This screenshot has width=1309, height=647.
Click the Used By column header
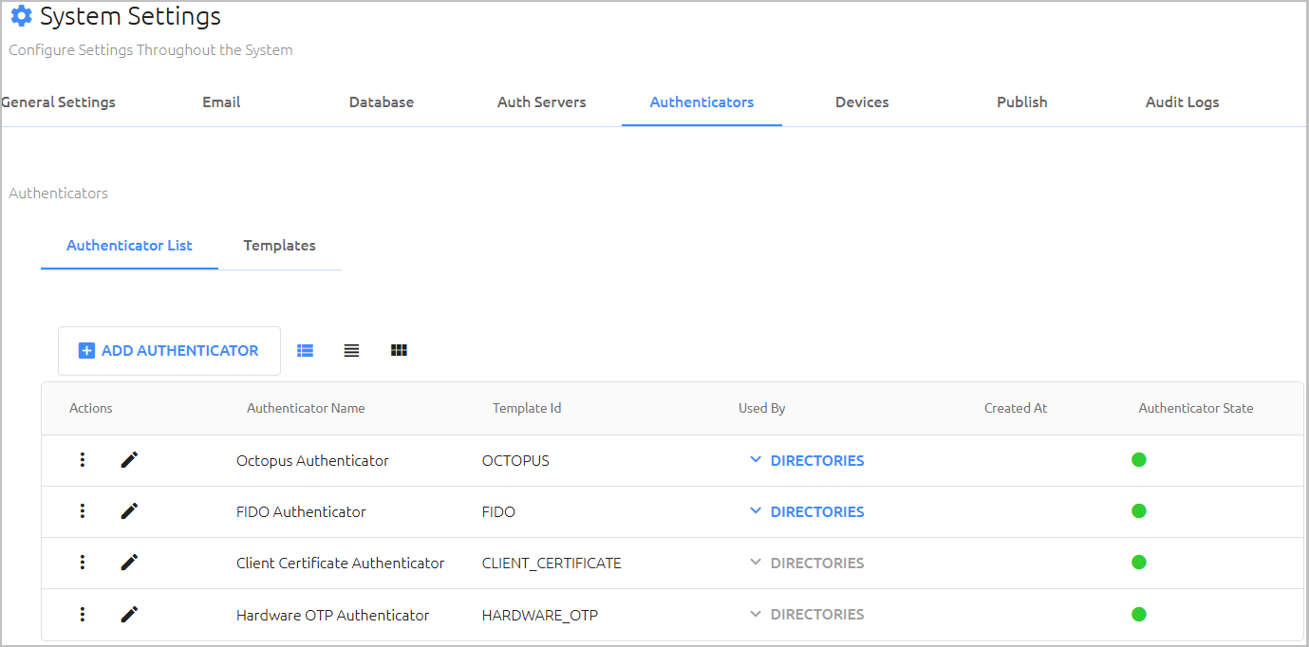click(762, 408)
